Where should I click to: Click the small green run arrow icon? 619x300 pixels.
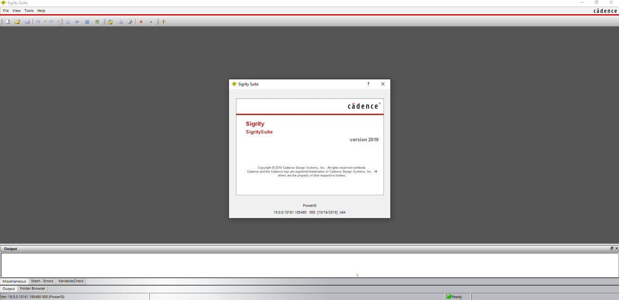pyautogui.click(x=151, y=22)
